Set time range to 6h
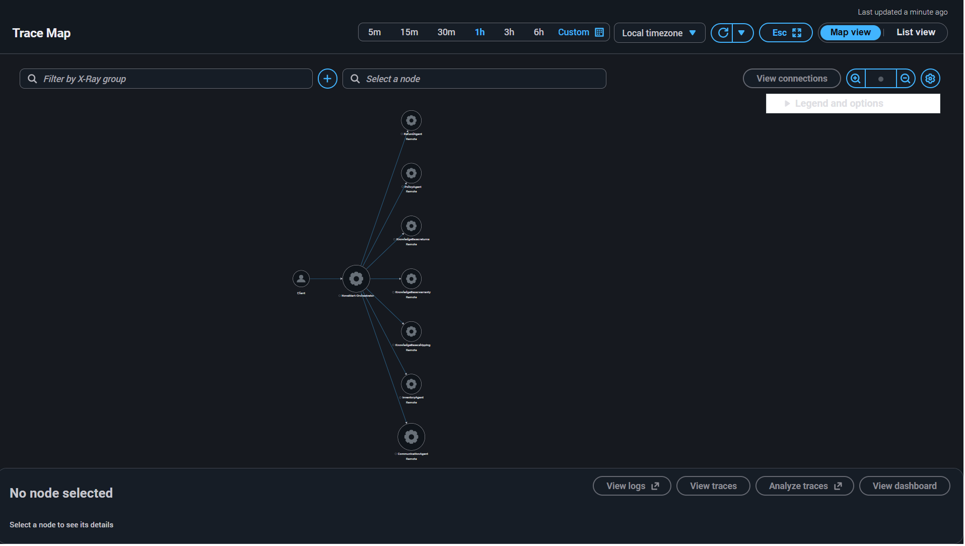 539,32
